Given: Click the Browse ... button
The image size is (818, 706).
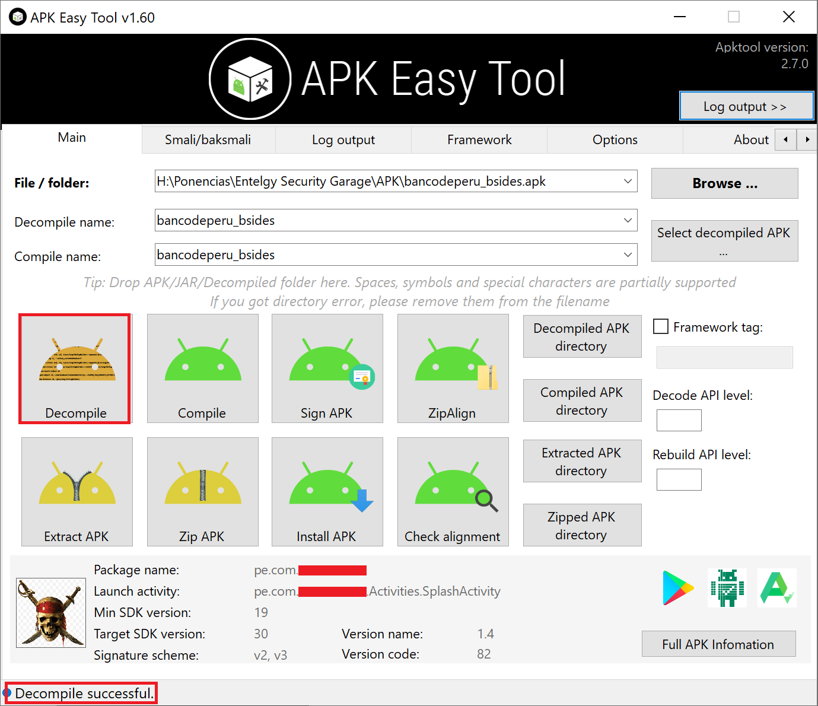Looking at the screenshot, I should 725,183.
